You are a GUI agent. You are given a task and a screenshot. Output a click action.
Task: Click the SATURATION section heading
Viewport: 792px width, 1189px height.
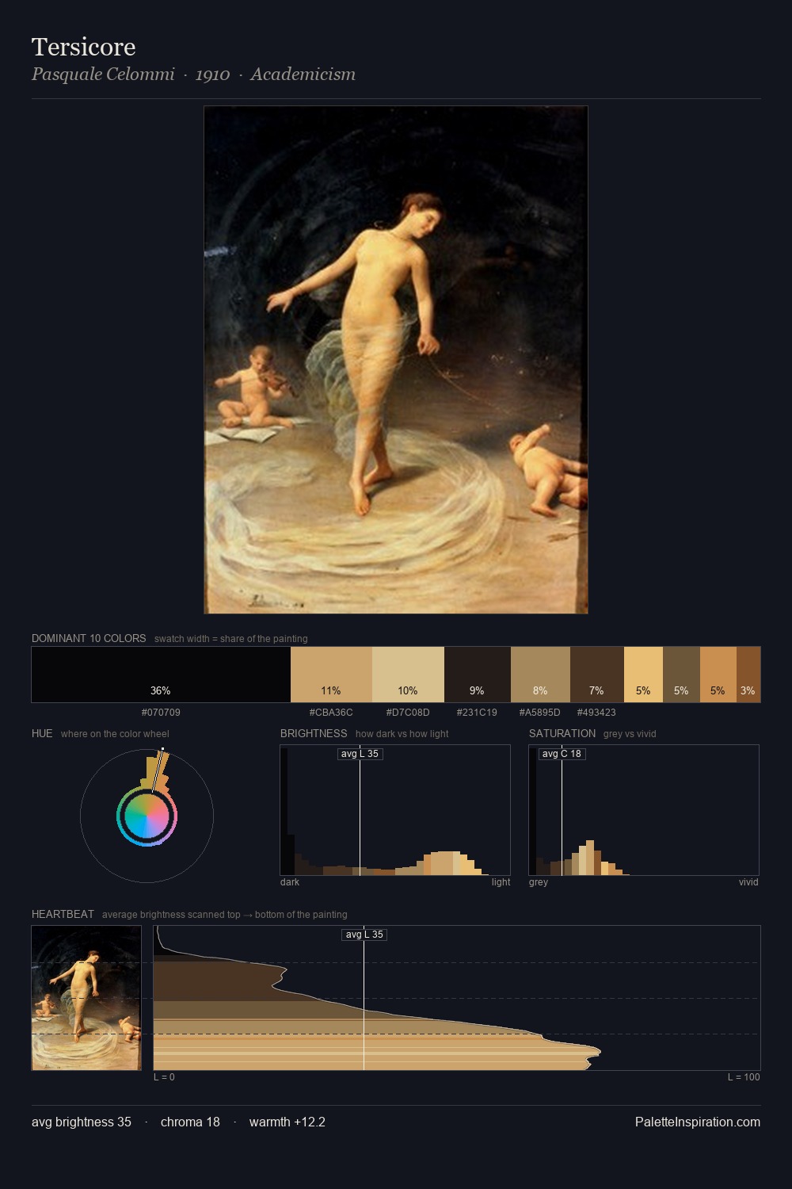562,733
